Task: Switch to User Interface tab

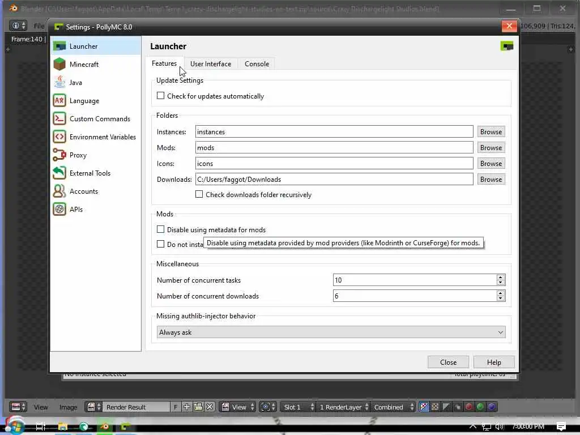Action: (x=211, y=63)
